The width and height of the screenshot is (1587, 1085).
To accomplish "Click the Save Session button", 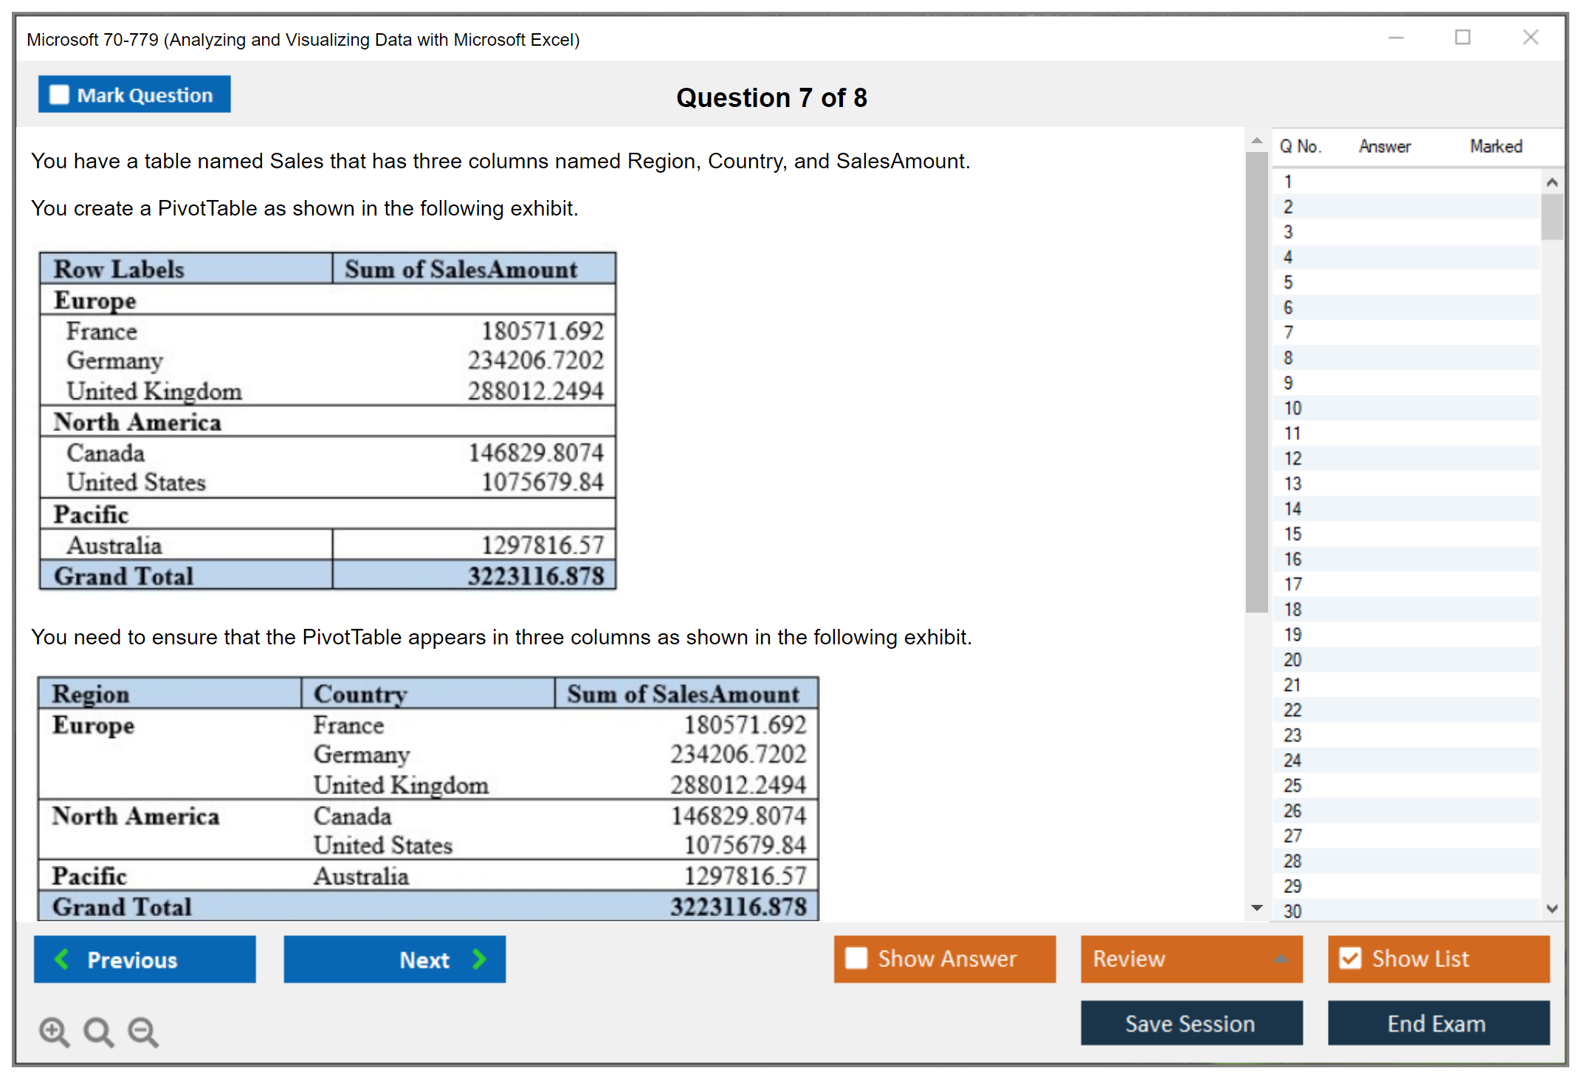I will (x=1191, y=1023).
